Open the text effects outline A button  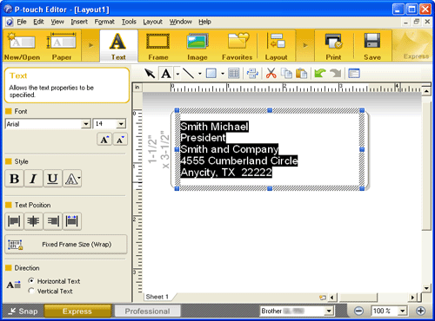72,179
